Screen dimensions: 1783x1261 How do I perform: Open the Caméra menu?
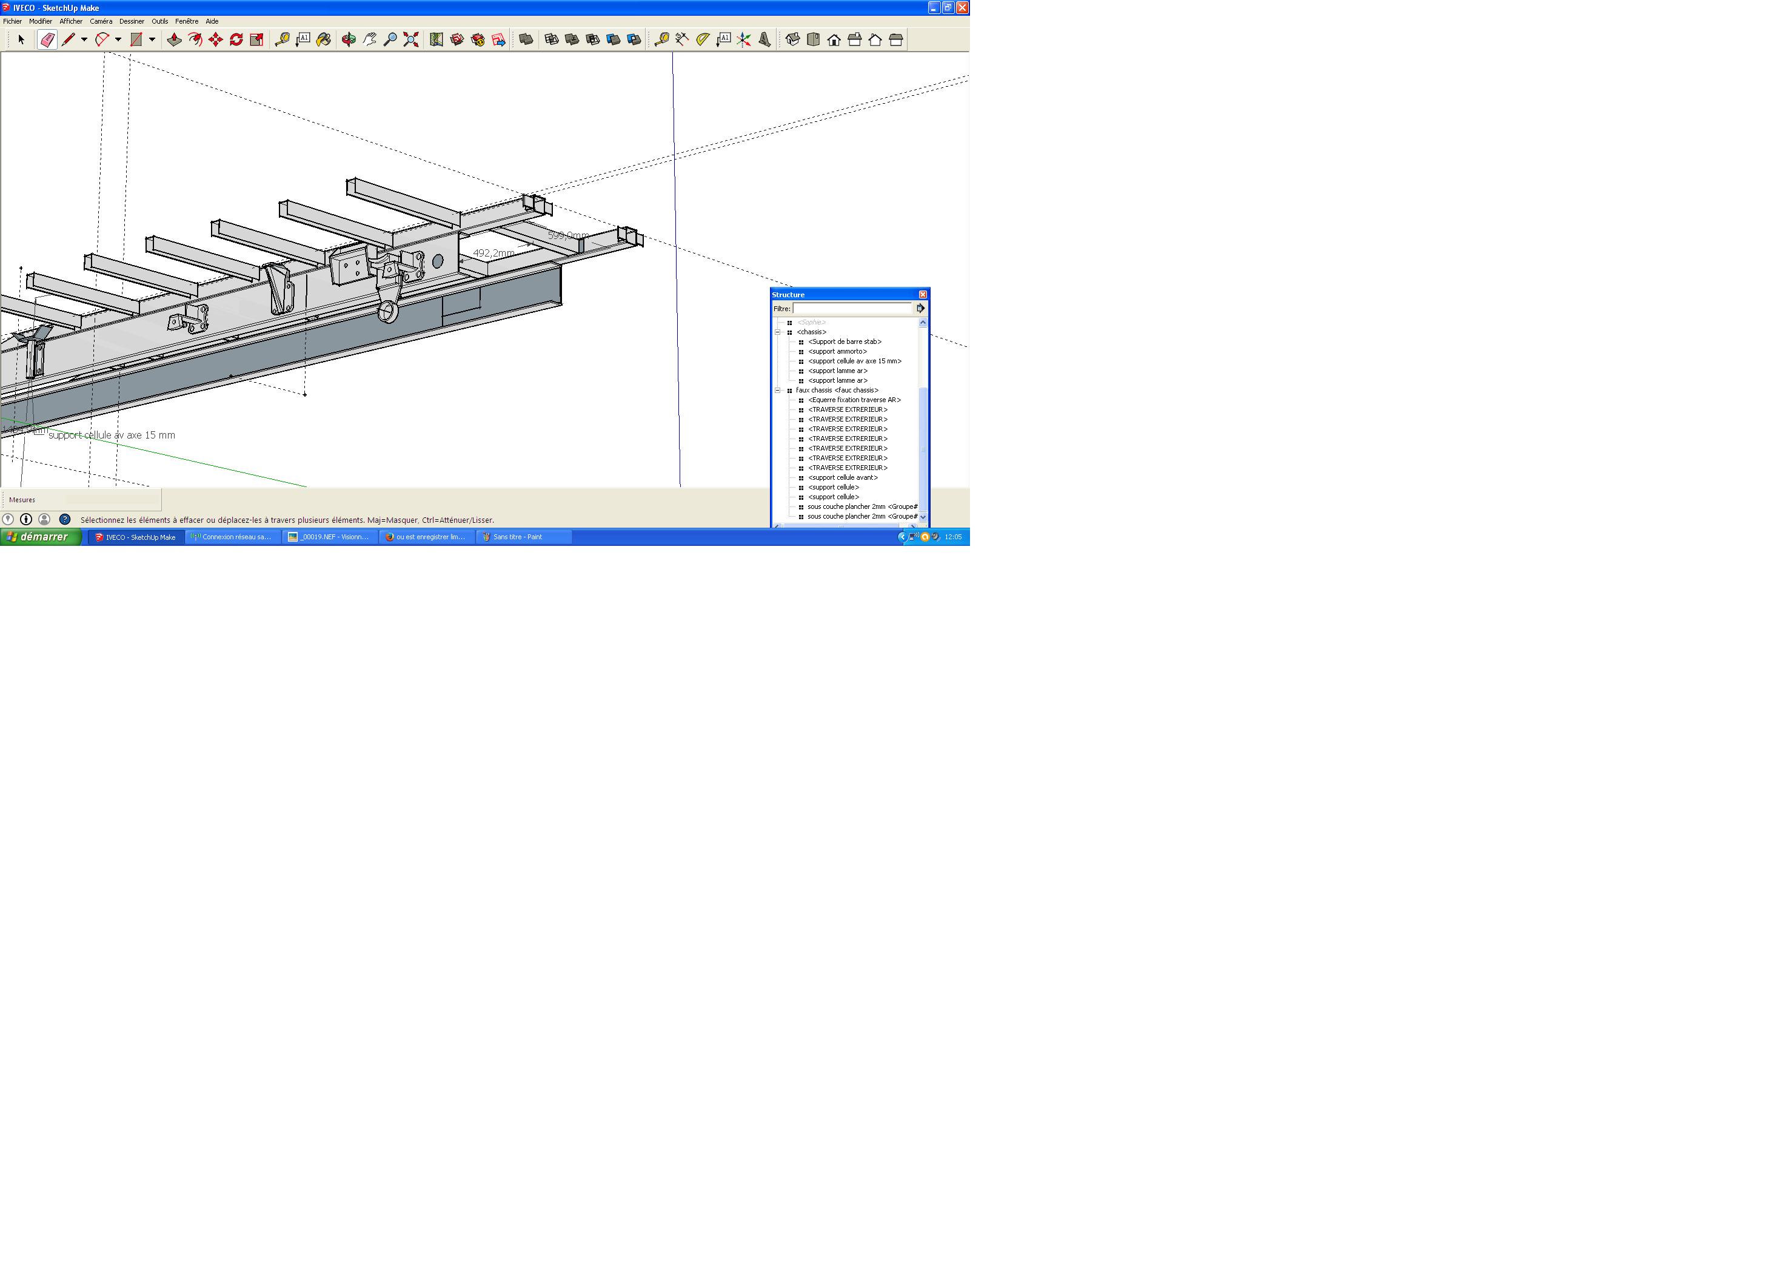tap(101, 22)
